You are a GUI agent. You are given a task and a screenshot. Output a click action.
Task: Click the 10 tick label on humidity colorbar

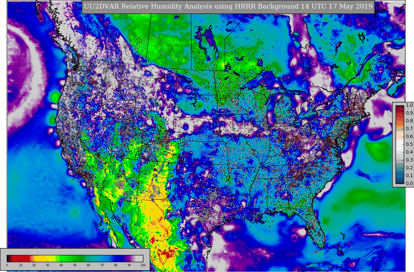(20, 265)
